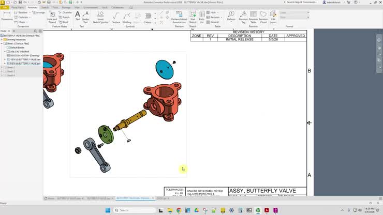Select the Welding symbol tool
Image resolution: width=383 pixels, height=215 pixels.
(x=127, y=18)
